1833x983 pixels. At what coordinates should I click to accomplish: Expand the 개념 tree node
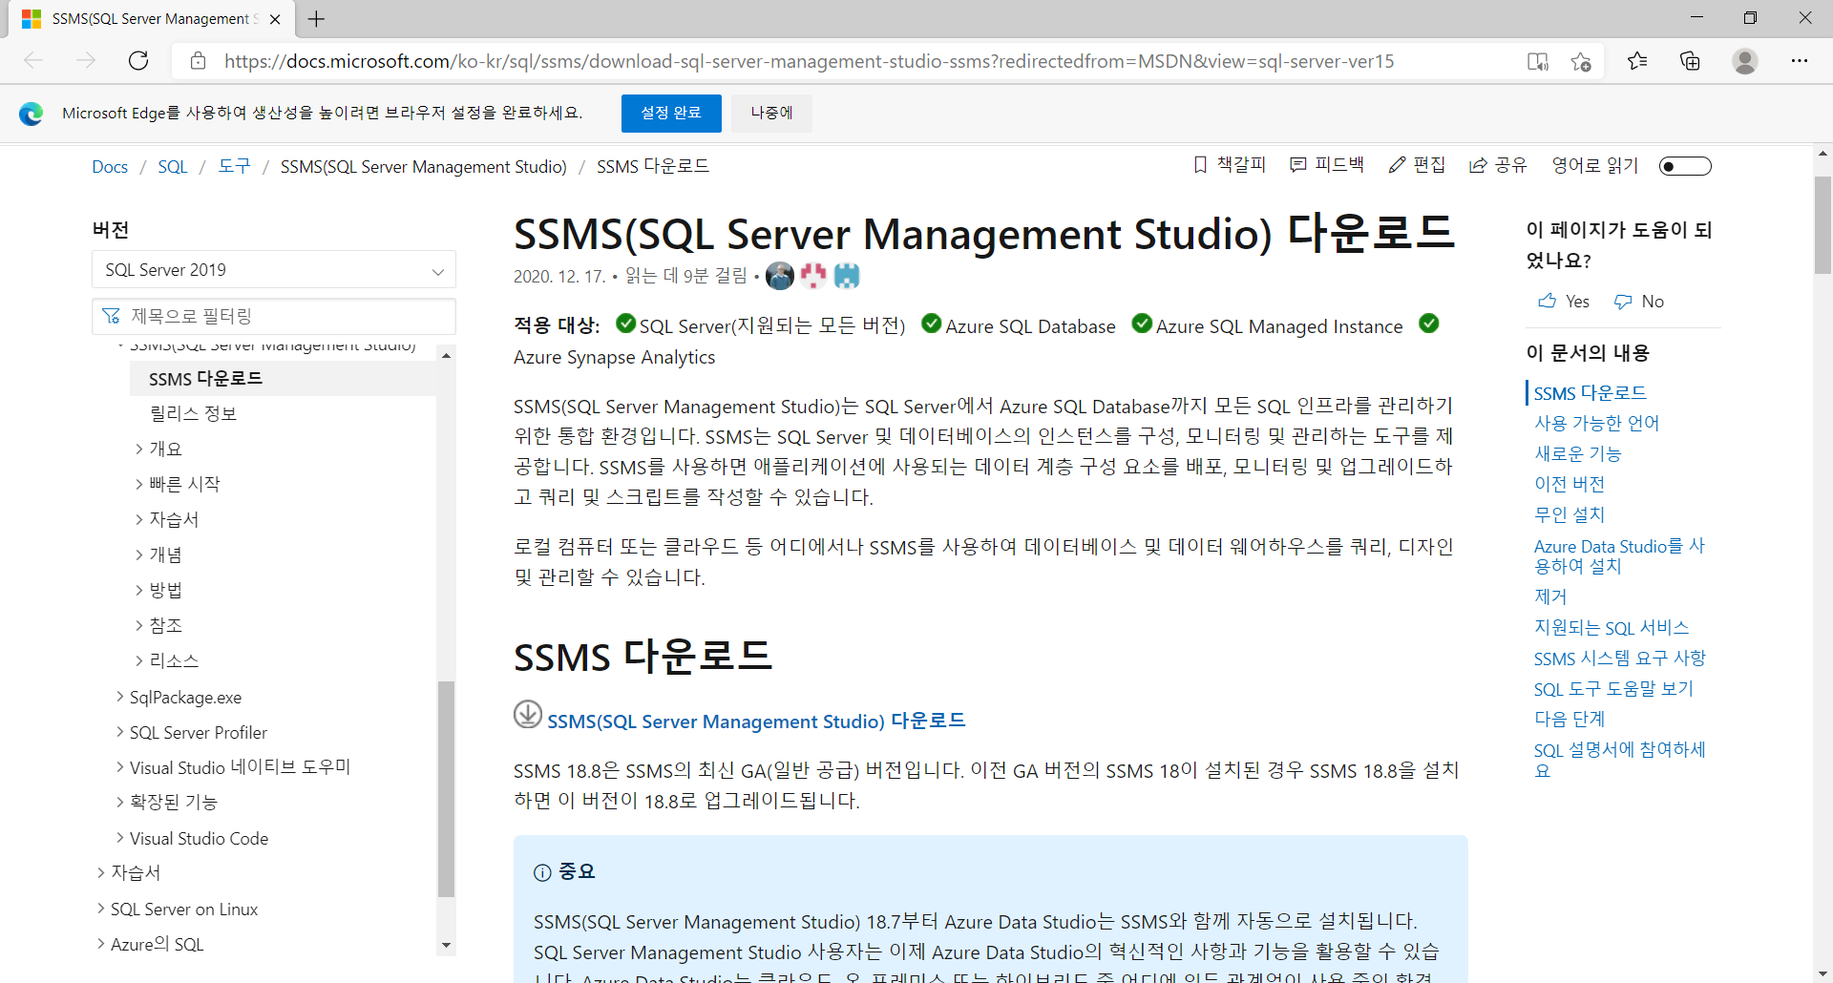click(x=139, y=554)
